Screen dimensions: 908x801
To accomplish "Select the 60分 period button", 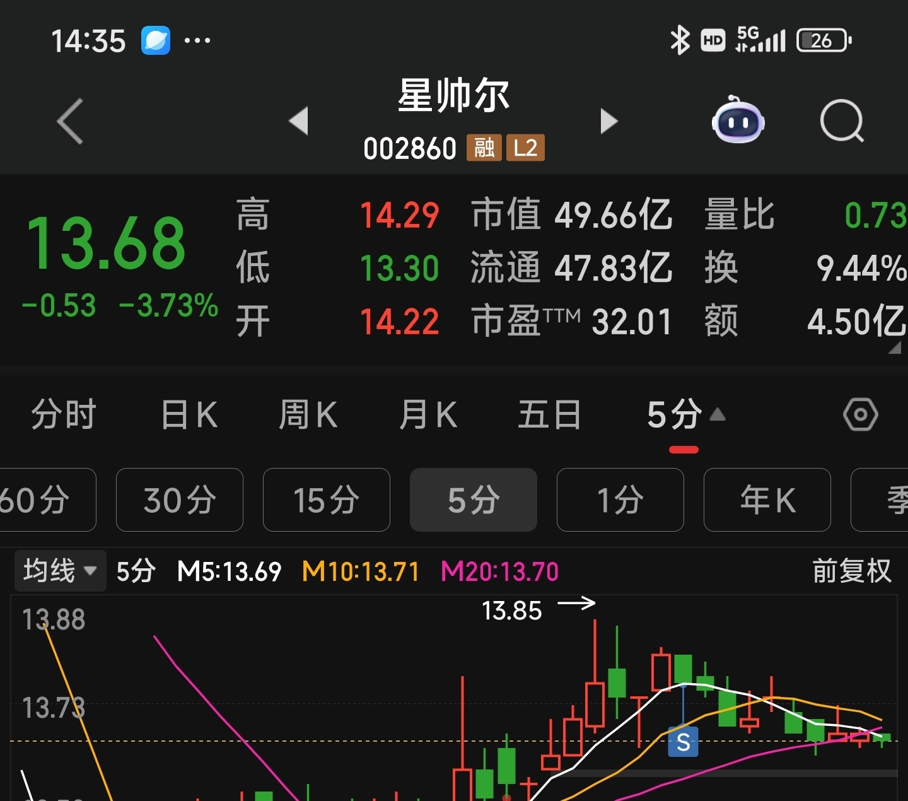I will point(47,500).
